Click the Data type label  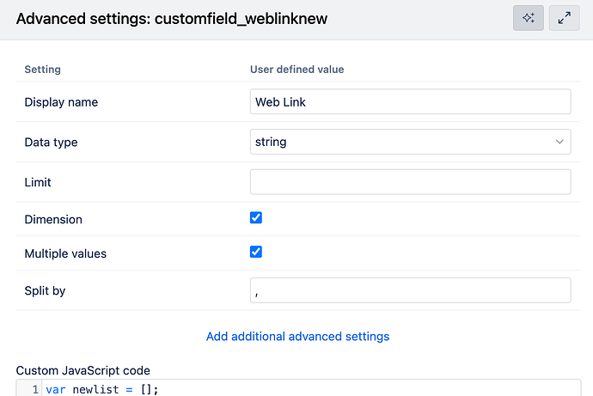click(x=51, y=142)
